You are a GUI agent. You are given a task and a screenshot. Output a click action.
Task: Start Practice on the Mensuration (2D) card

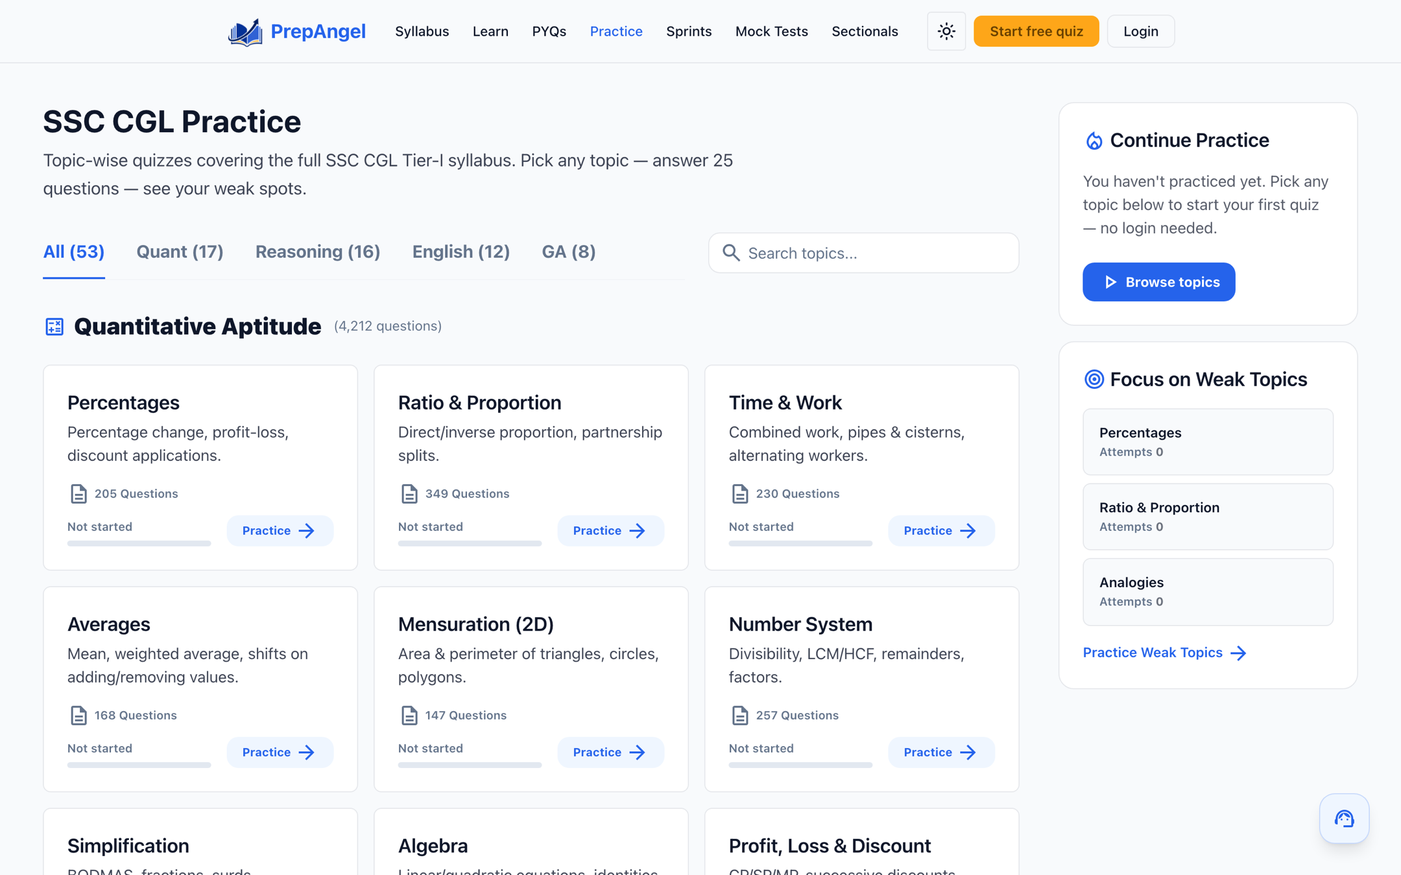[x=610, y=752]
